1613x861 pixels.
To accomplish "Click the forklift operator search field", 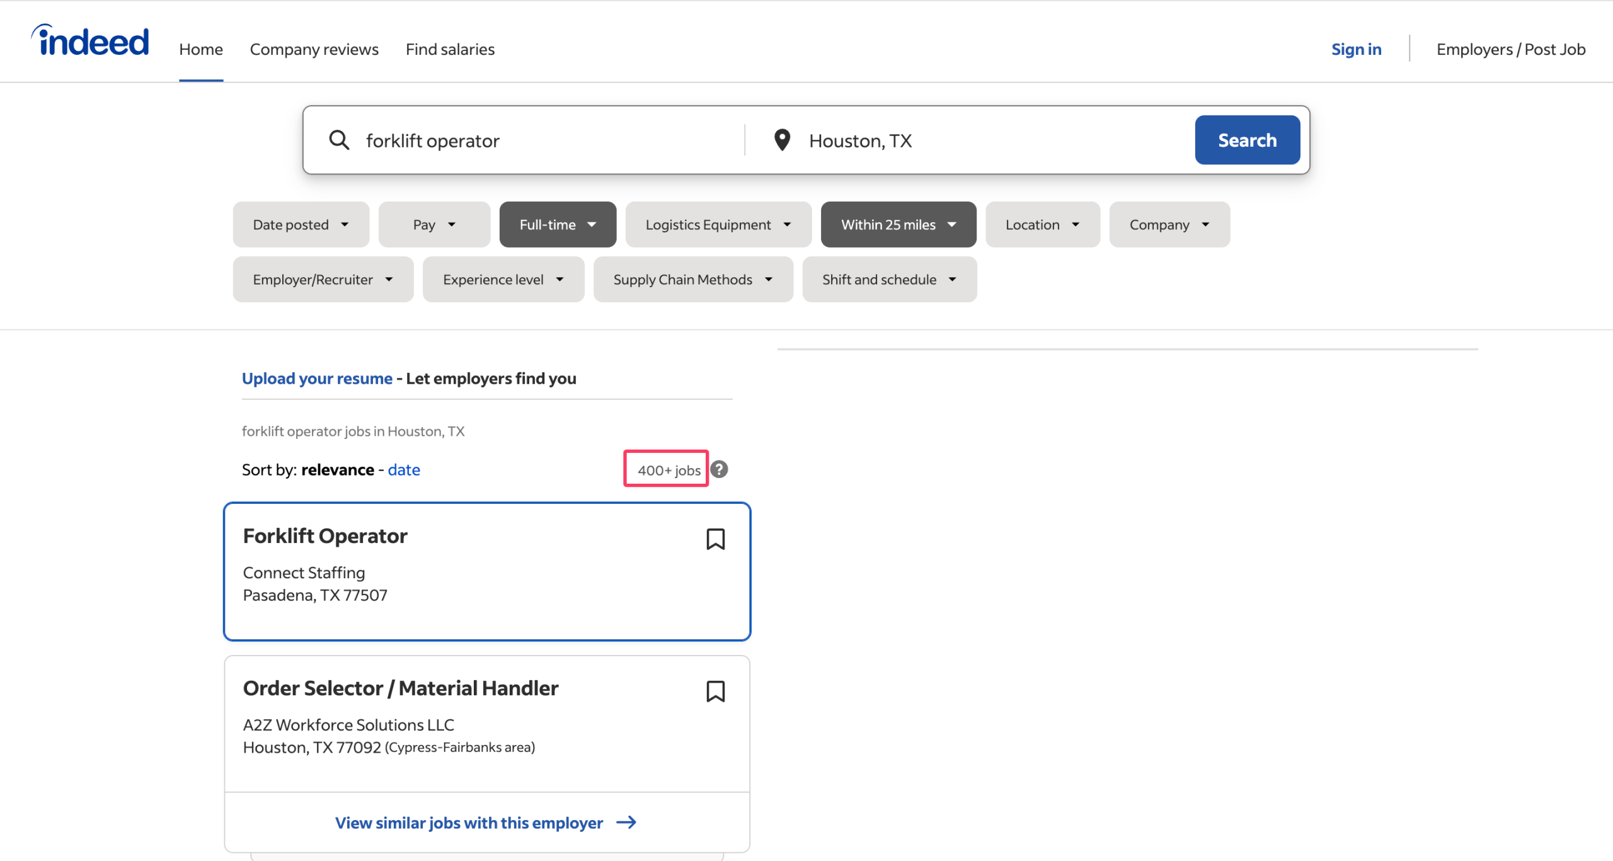I will click(542, 140).
